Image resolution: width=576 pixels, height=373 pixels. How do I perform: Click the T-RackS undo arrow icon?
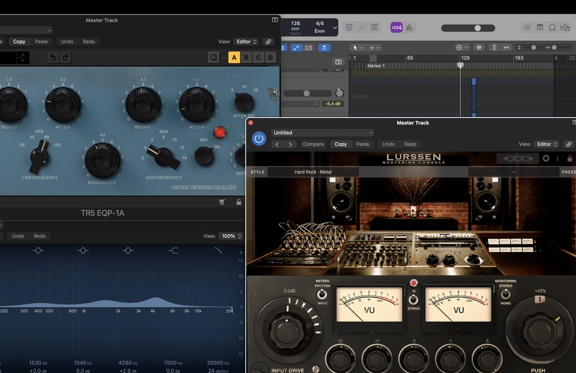[x=53, y=57]
